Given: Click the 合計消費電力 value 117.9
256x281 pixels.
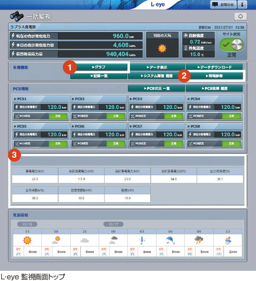Looking at the screenshot, I should coord(81,179).
